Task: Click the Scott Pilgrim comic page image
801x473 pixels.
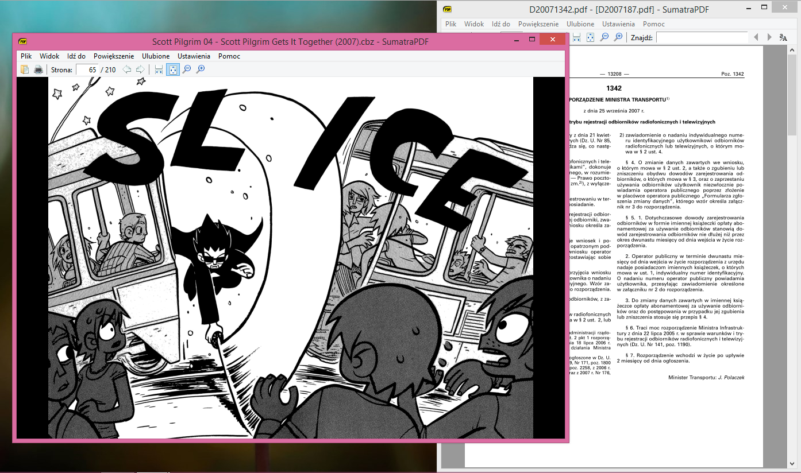Action: point(290,258)
